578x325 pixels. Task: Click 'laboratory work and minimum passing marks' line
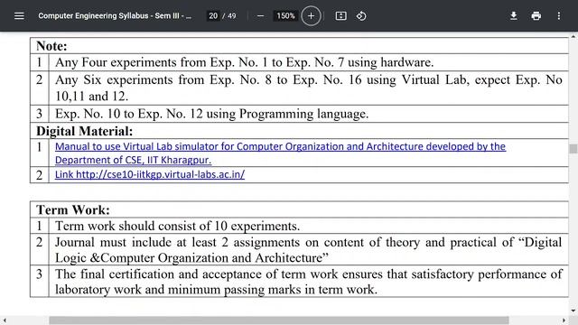(216, 290)
